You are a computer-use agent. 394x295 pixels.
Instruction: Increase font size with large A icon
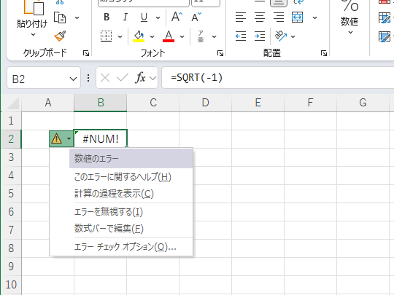coord(177,17)
